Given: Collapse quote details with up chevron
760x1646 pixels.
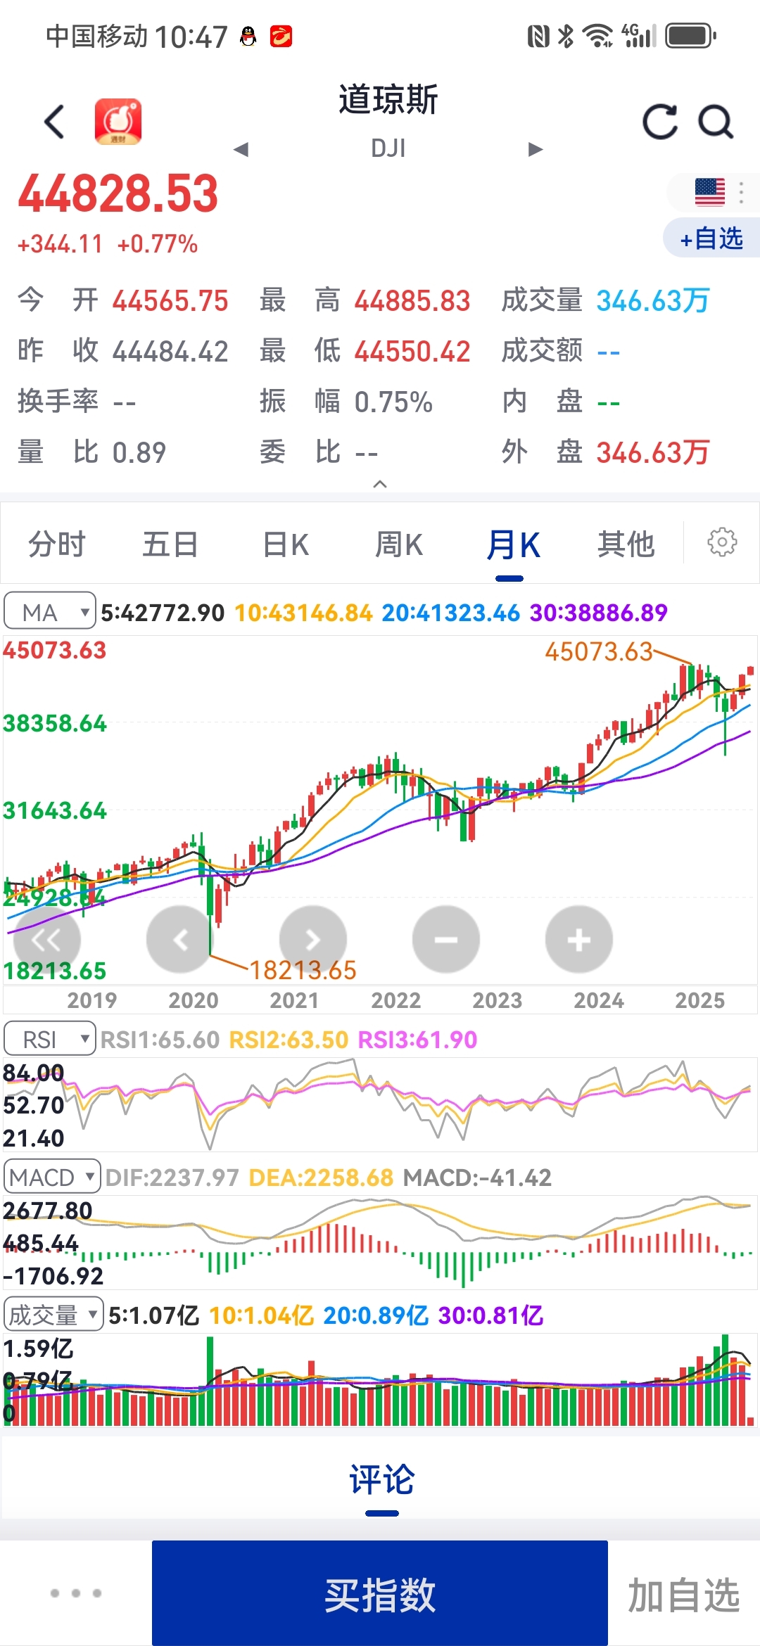Looking at the screenshot, I should pyautogui.click(x=380, y=484).
